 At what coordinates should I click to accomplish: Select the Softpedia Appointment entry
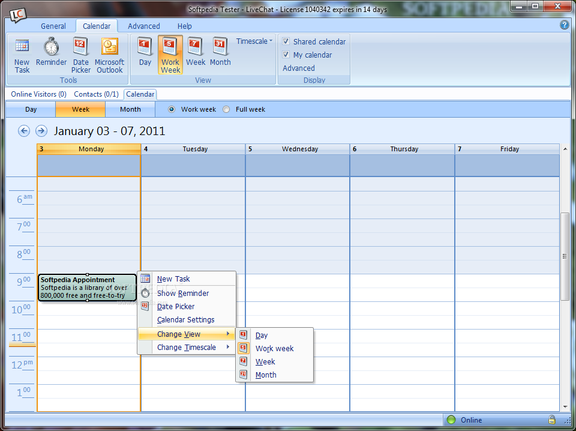point(87,288)
